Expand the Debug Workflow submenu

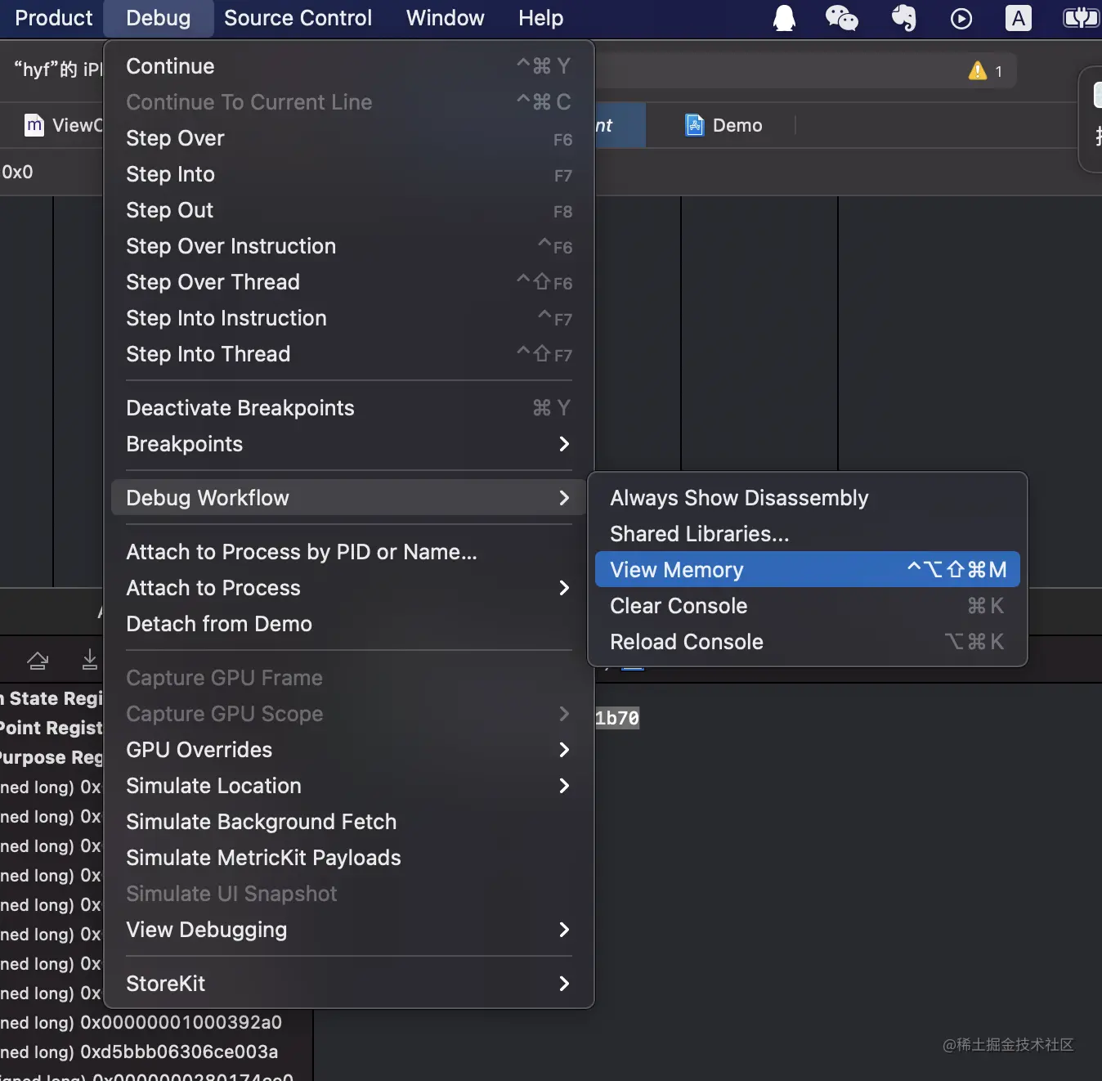click(348, 498)
